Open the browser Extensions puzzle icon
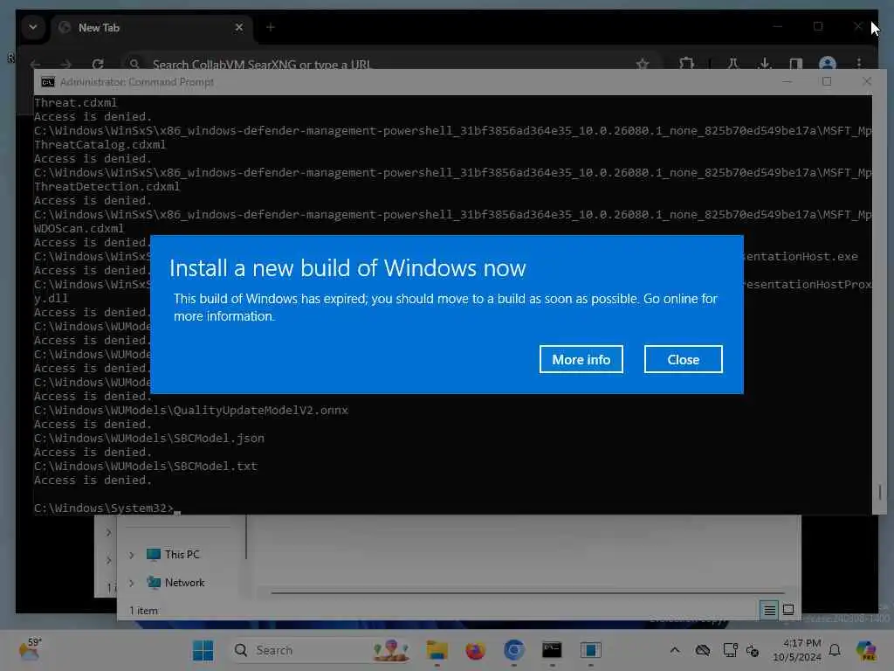This screenshot has width=894, height=671. tap(686, 64)
